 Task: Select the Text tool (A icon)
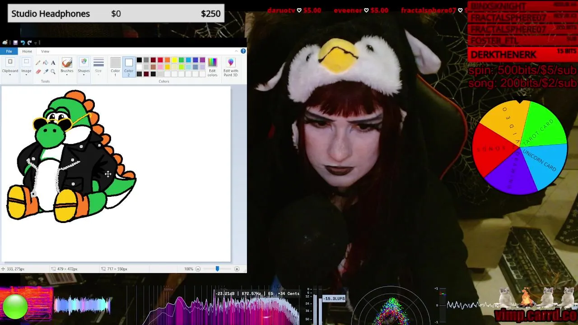[x=53, y=63]
